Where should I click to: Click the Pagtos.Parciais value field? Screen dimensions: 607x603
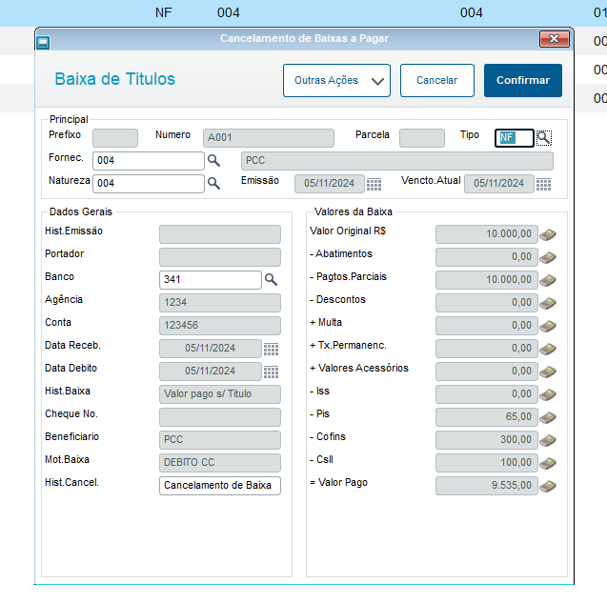487,280
